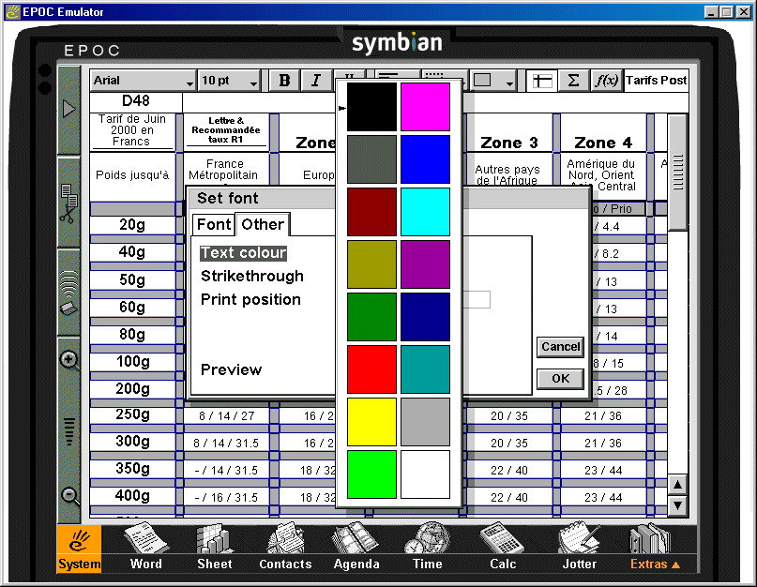Pick the olive colour swatch

click(371, 264)
